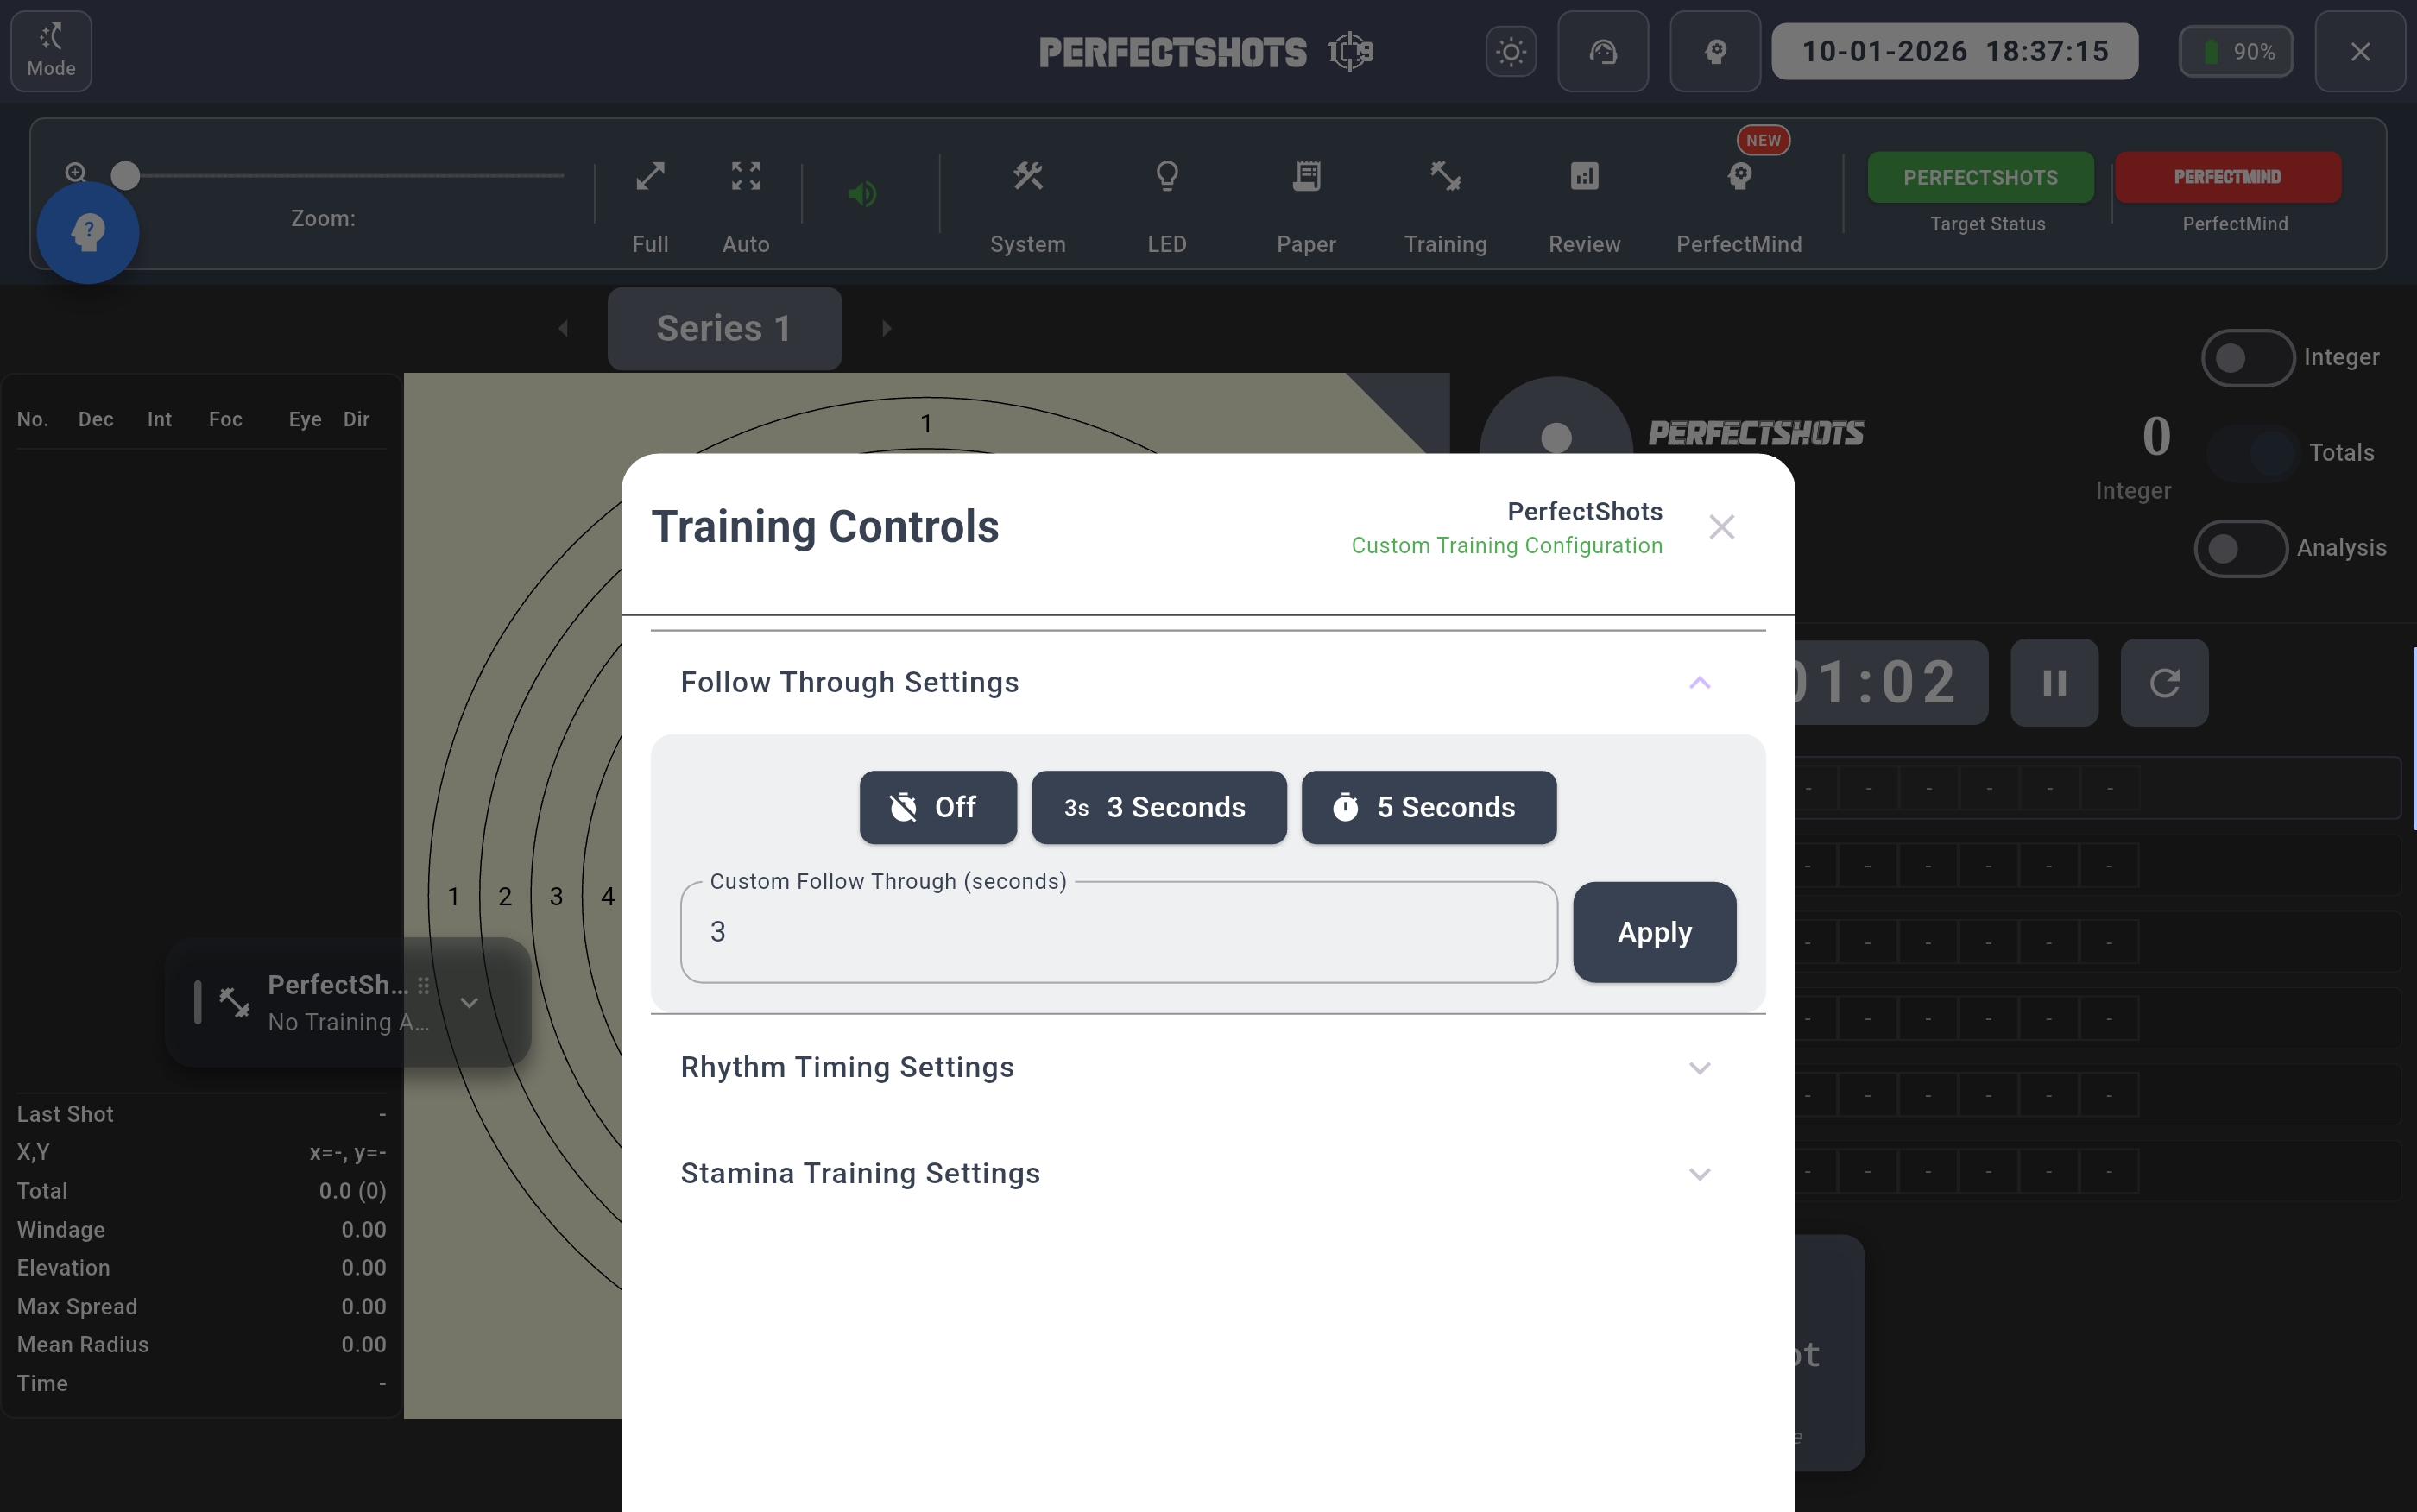Toggle the Totals switch
Image resolution: width=2417 pixels, height=1512 pixels.
[2252, 453]
